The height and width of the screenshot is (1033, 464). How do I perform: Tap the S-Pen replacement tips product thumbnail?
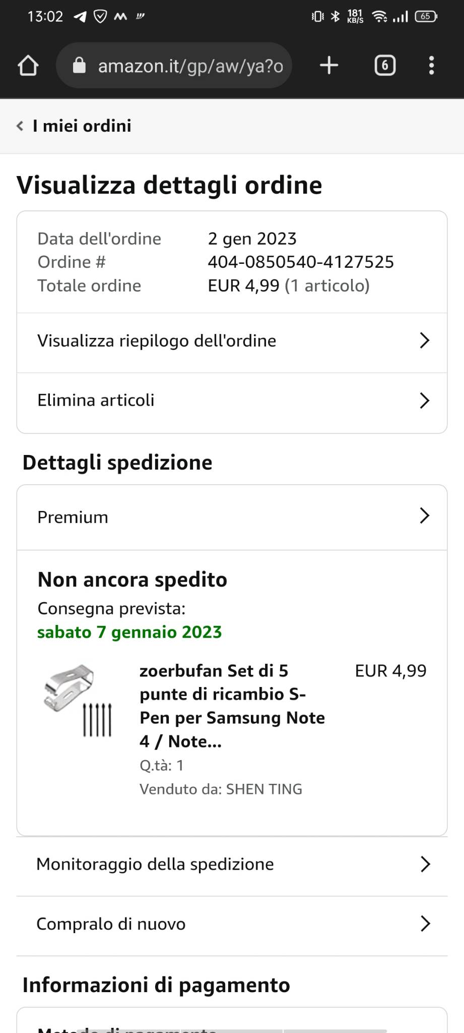[77, 701]
